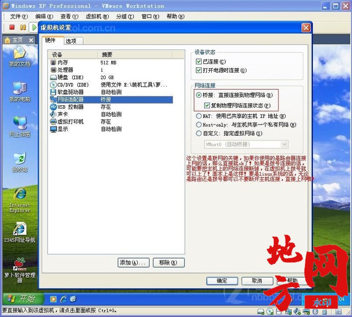Click the yellow suspend toolbar button
The image size is (352, 317).
[x=23, y=27]
